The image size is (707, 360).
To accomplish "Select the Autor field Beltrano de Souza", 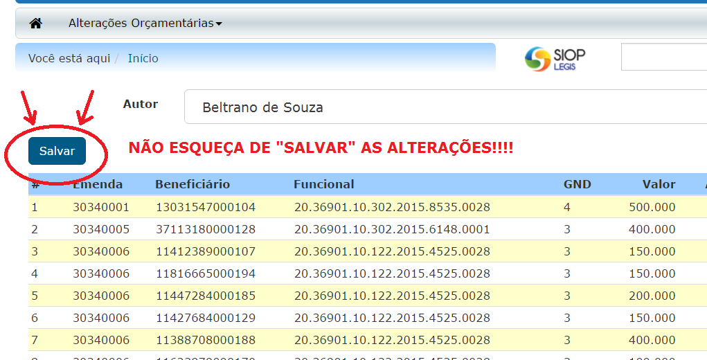I will click(443, 107).
